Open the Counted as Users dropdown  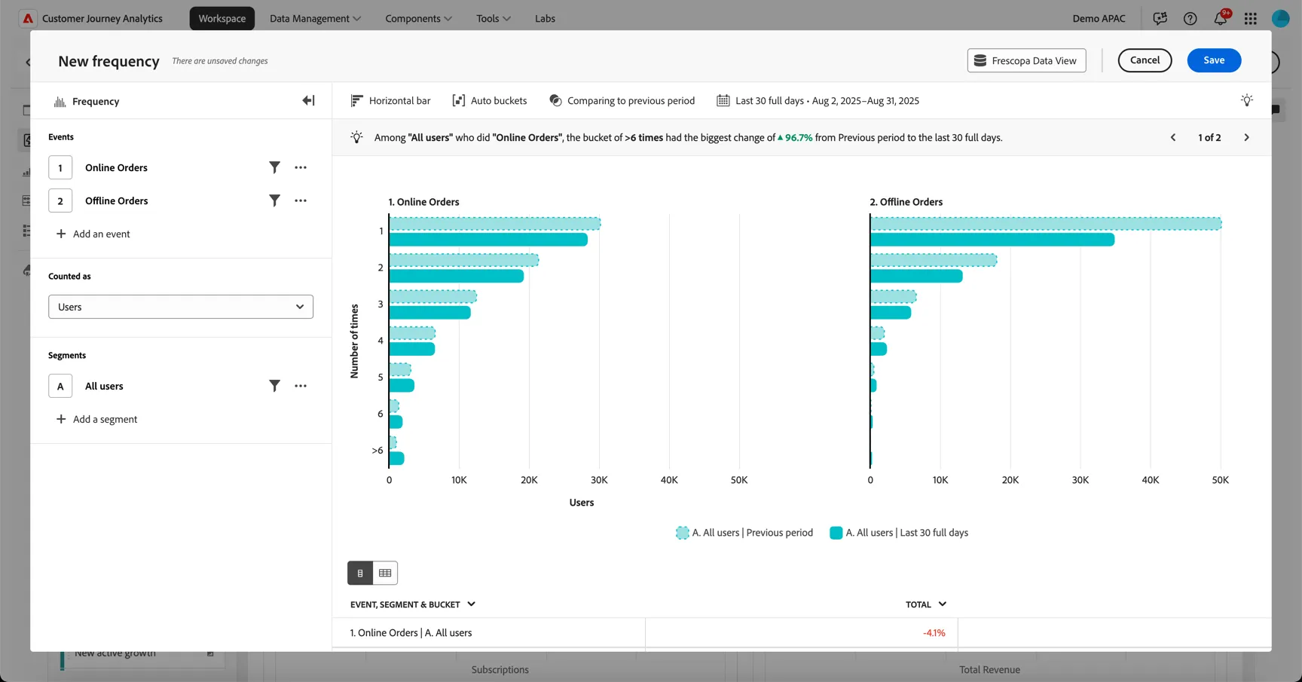pyautogui.click(x=181, y=307)
